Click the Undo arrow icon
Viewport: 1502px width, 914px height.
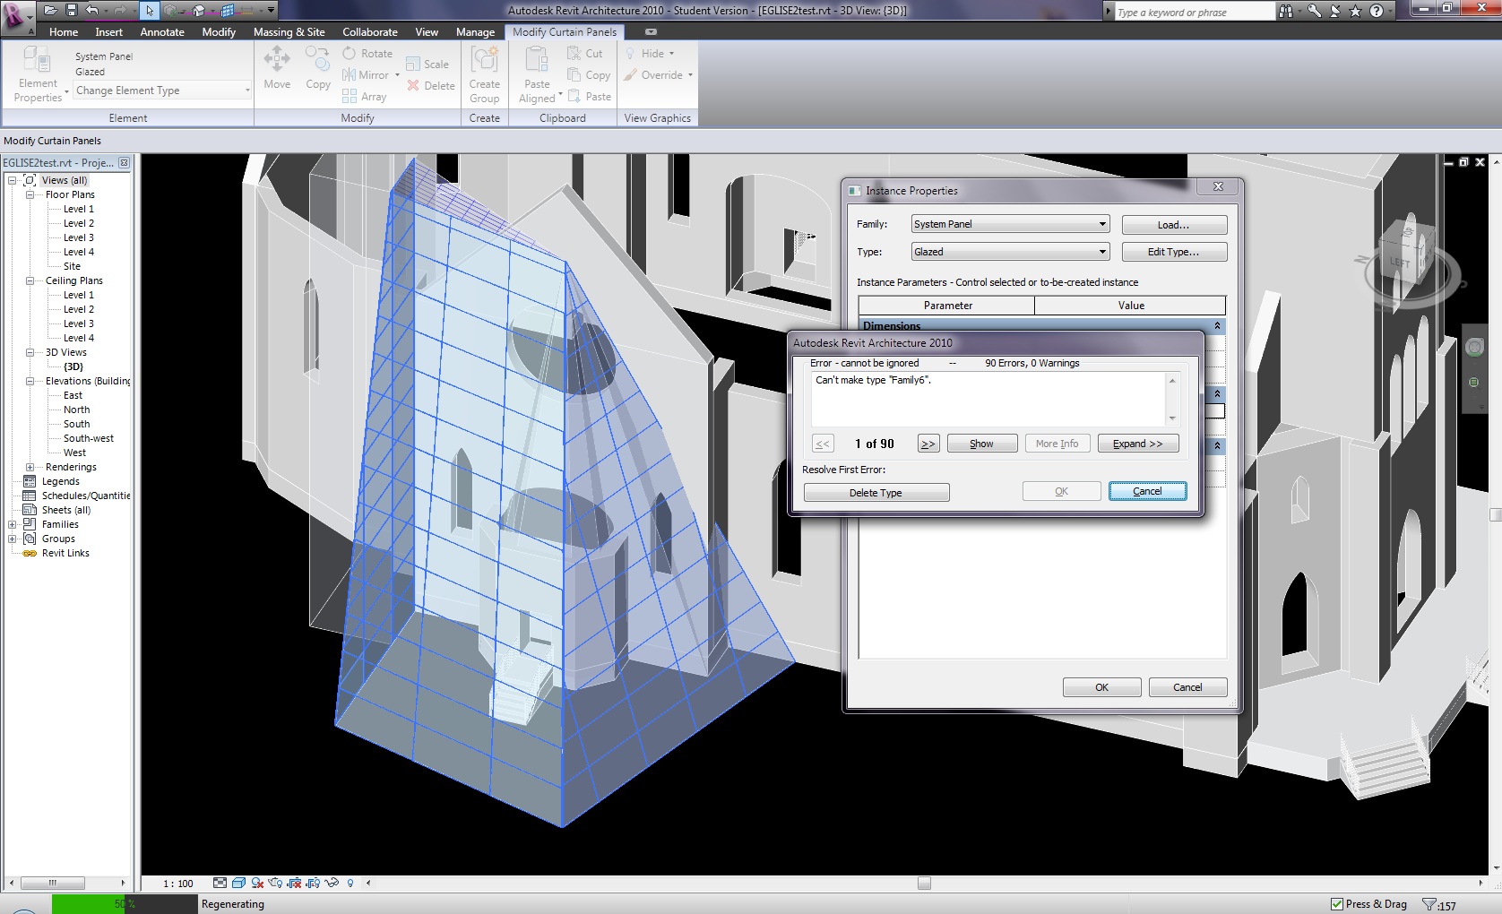[x=91, y=11]
